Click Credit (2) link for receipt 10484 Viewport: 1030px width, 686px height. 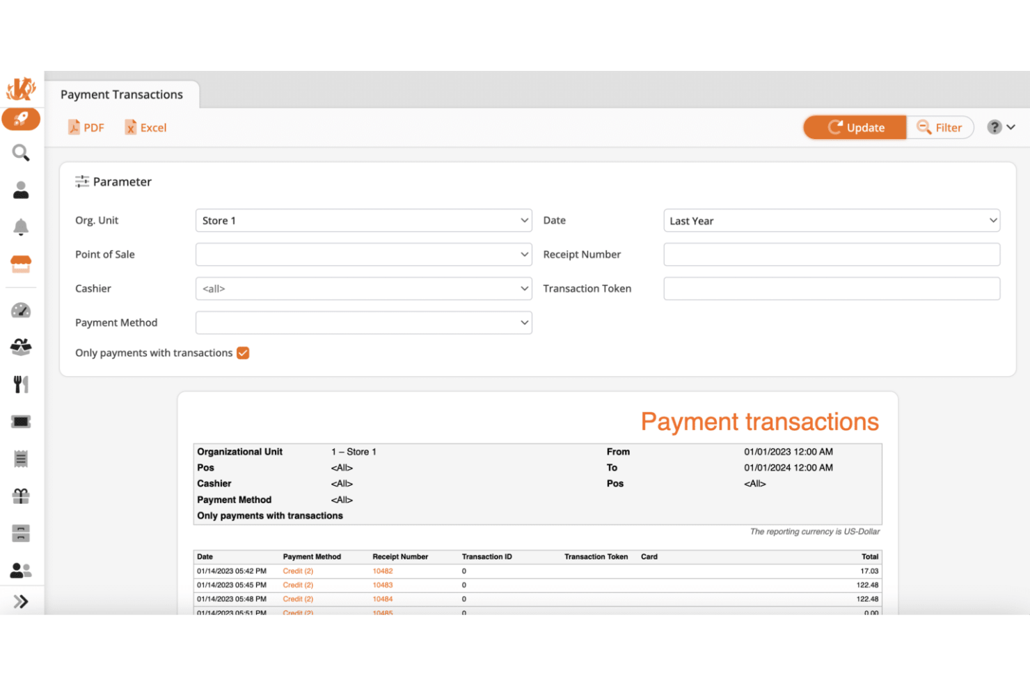pyautogui.click(x=298, y=599)
